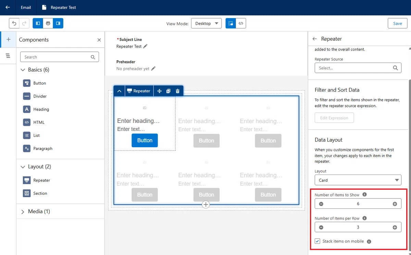Click the move handle on Repeater toolbar
Image resolution: width=411 pixels, height=255 pixels.
[x=159, y=91]
